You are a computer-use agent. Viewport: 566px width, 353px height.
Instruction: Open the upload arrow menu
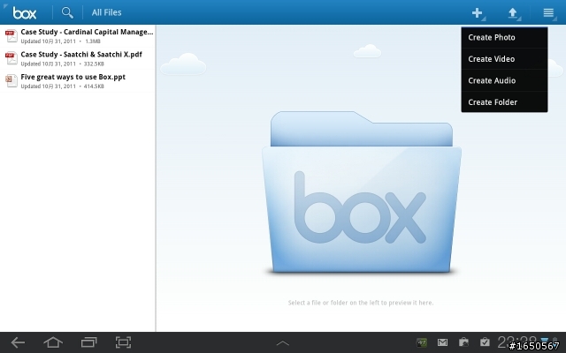pos(513,13)
